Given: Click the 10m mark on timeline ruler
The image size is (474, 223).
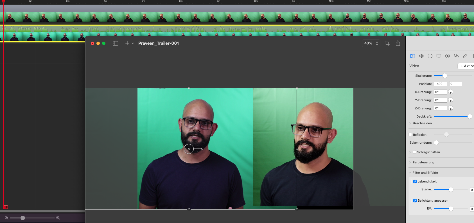Looking at the screenshot, I should (331, 1).
